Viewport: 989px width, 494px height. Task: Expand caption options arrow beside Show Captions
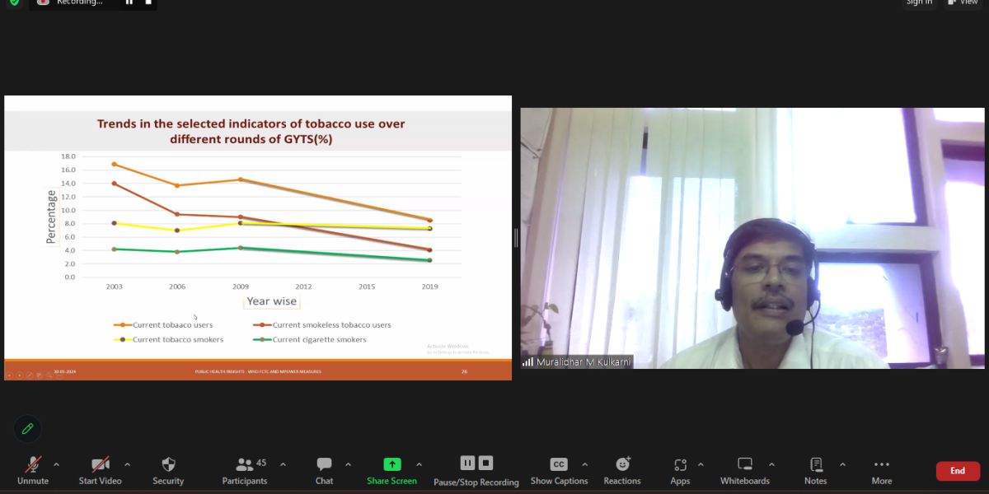coord(584,464)
